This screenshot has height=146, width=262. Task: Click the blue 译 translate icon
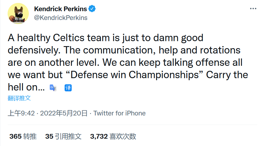(x=68, y=88)
